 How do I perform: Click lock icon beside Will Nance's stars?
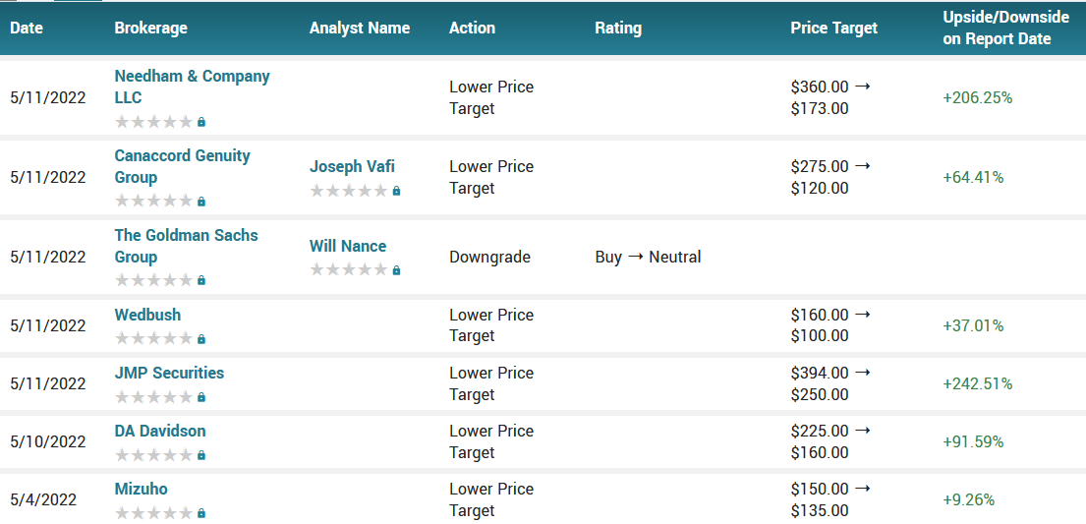[x=396, y=270]
